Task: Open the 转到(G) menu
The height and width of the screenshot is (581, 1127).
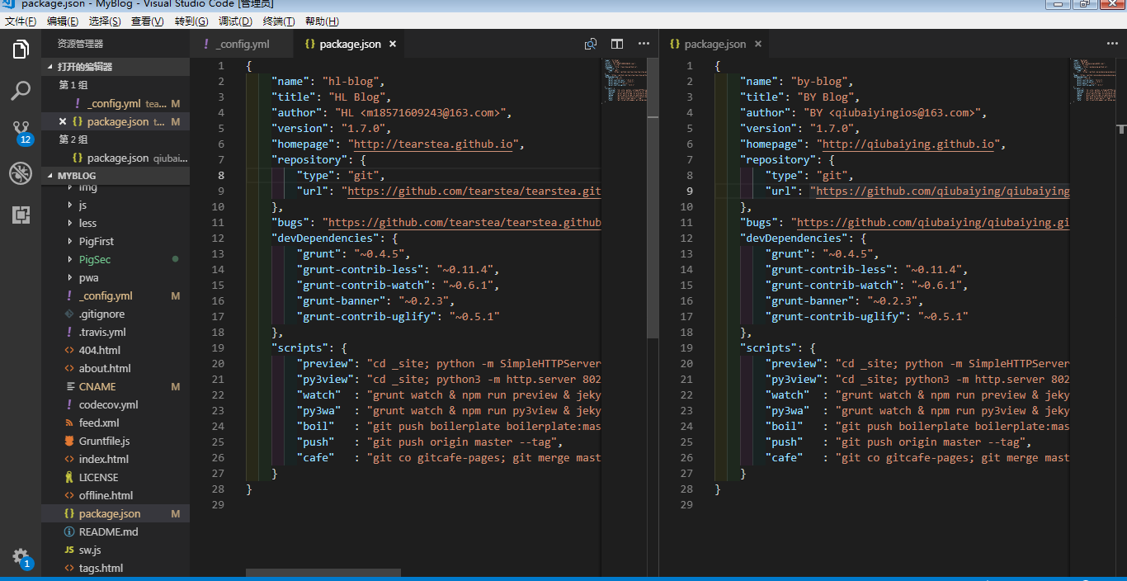Action: [x=191, y=21]
